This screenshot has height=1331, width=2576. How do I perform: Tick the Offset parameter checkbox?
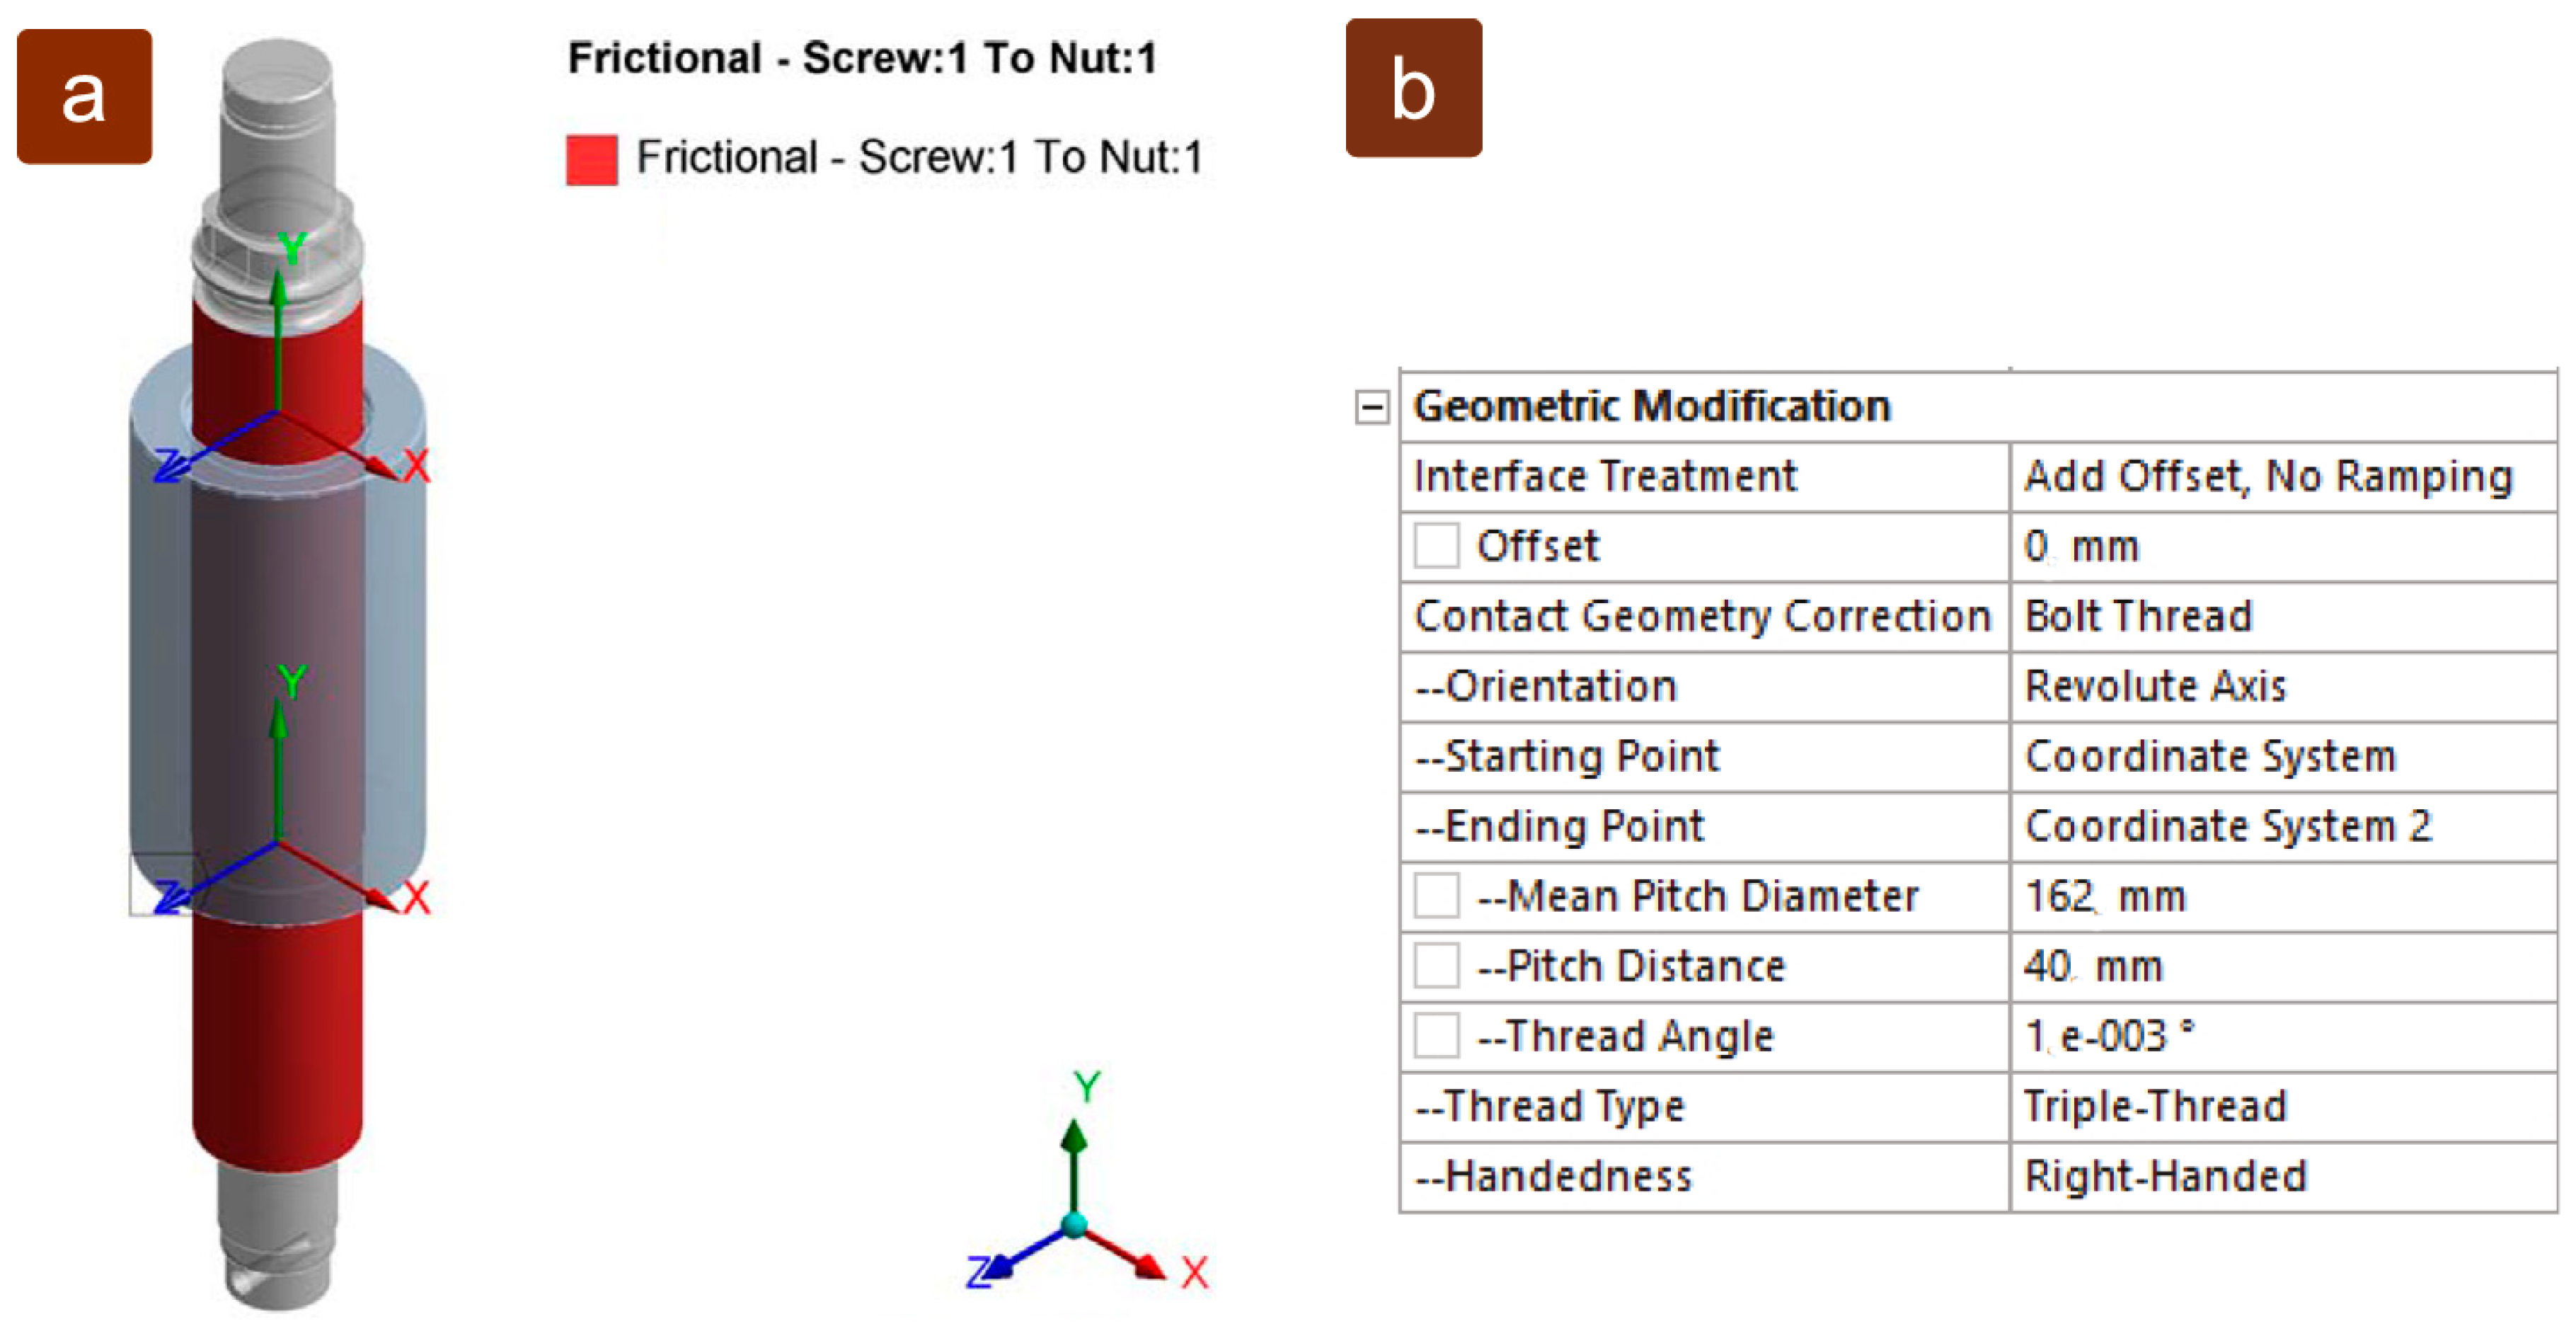click(1436, 547)
